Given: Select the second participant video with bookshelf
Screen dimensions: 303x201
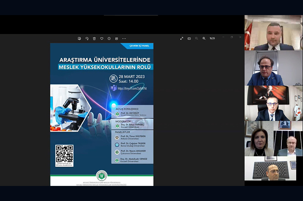Looking at the screenshot, I should (x=273, y=68).
